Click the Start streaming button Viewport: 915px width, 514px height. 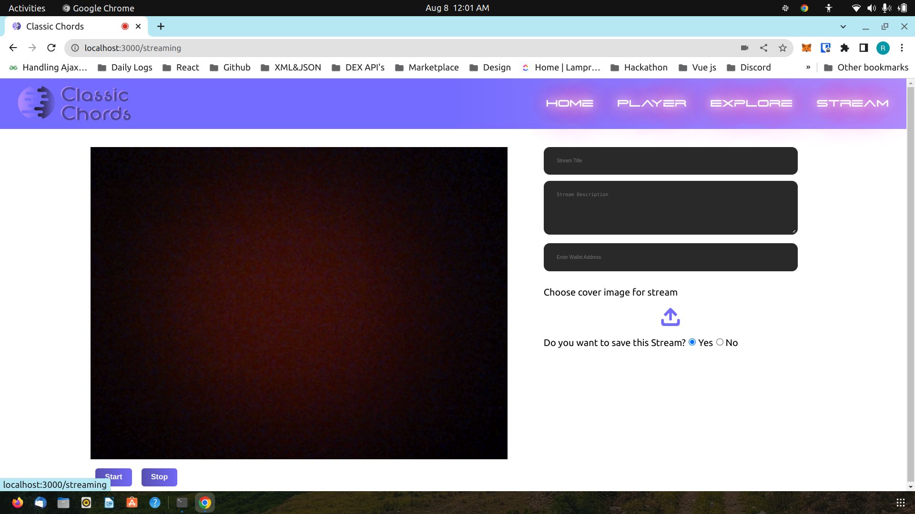pos(113,476)
